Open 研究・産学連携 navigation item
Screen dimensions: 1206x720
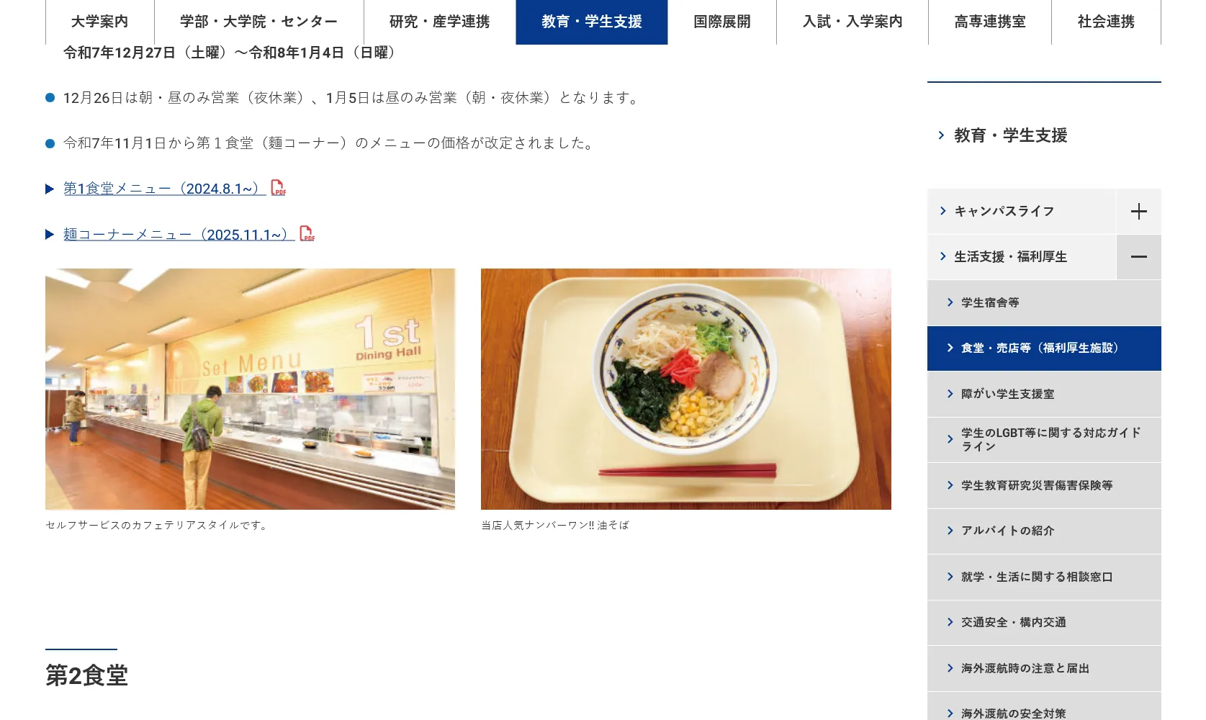click(440, 22)
